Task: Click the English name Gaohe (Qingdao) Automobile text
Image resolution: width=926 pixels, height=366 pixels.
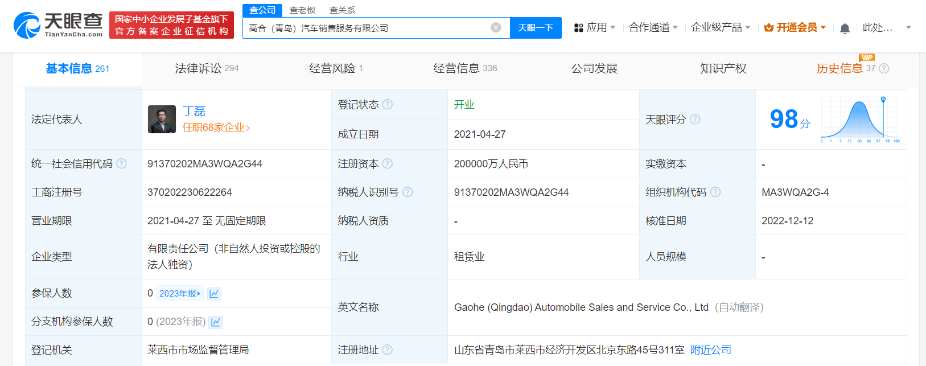Action: [581, 307]
